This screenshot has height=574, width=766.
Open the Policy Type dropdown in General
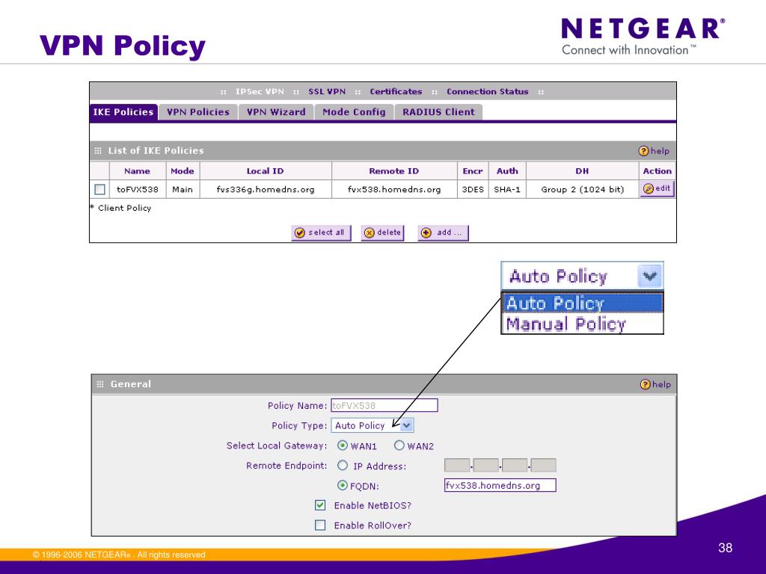[373, 425]
